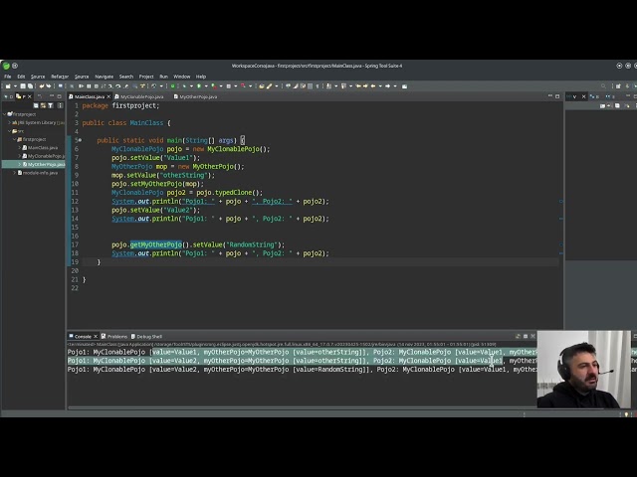The width and height of the screenshot is (637, 477).
Task: Click the Suspend debug toolbar icon
Action: (89, 86)
